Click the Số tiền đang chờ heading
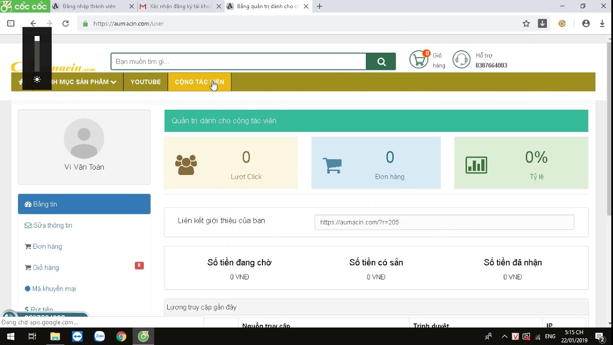 pos(239,263)
